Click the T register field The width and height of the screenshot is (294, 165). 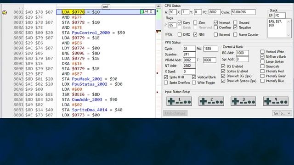point(209,60)
